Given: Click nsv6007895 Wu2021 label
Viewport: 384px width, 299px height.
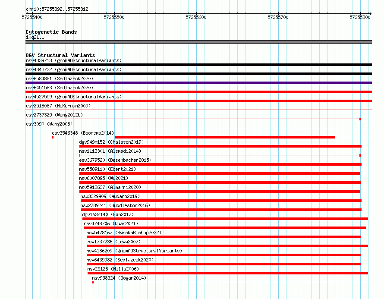Looking at the screenshot, I should (104, 178).
